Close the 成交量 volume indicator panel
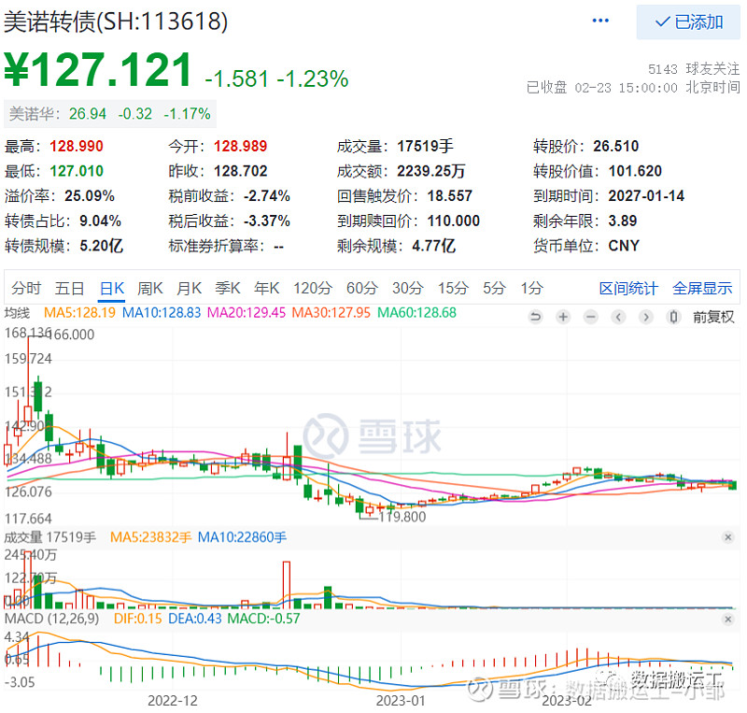This screenshot has height=713, width=747. [x=728, y=537]
